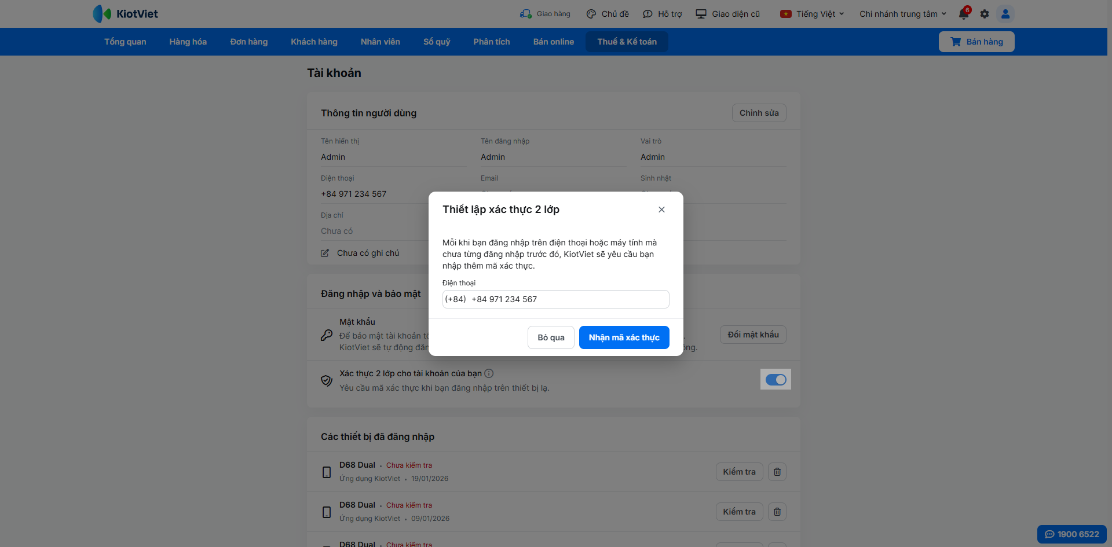Click the edit note icon
Screen dimensions: 1112x547
pos(325,253)
